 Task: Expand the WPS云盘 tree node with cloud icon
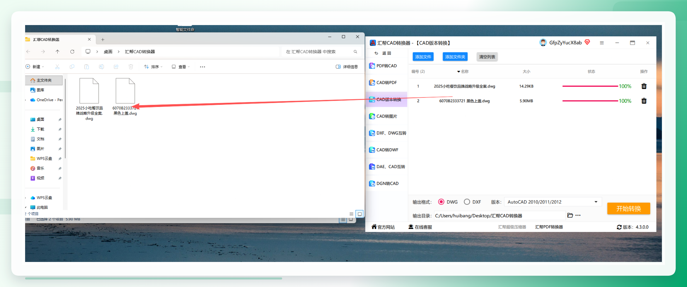coord(26,198)
